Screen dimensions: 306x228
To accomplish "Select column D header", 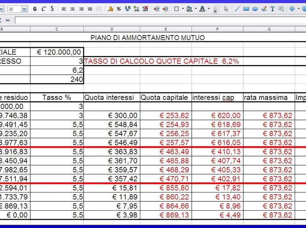I will 112,29.
